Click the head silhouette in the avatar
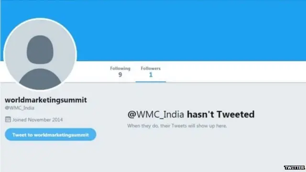 pyautogui.click(x=40, y=50)
